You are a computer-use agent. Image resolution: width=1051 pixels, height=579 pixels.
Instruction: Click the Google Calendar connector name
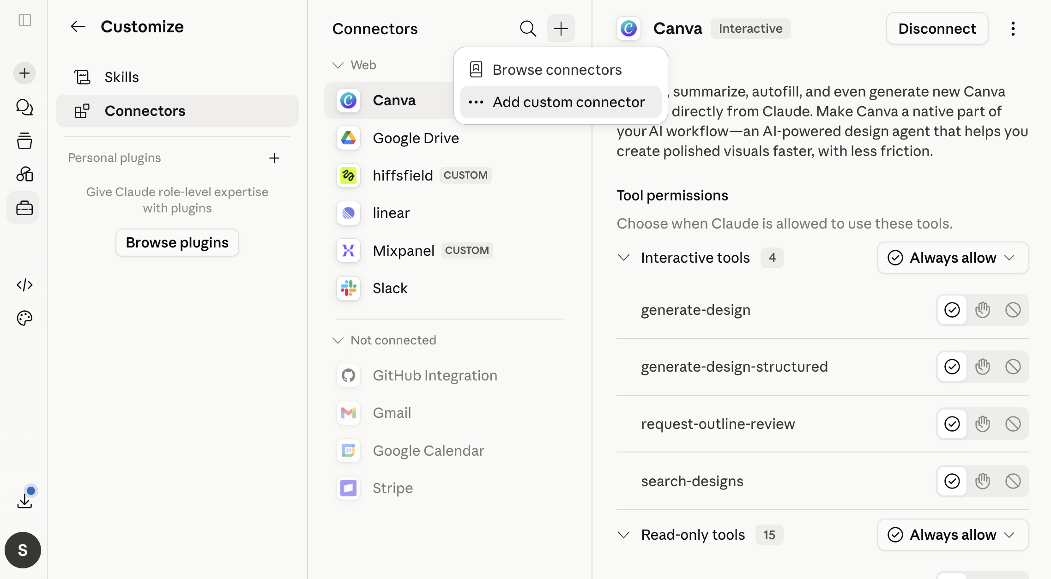(x=429, y=451)
